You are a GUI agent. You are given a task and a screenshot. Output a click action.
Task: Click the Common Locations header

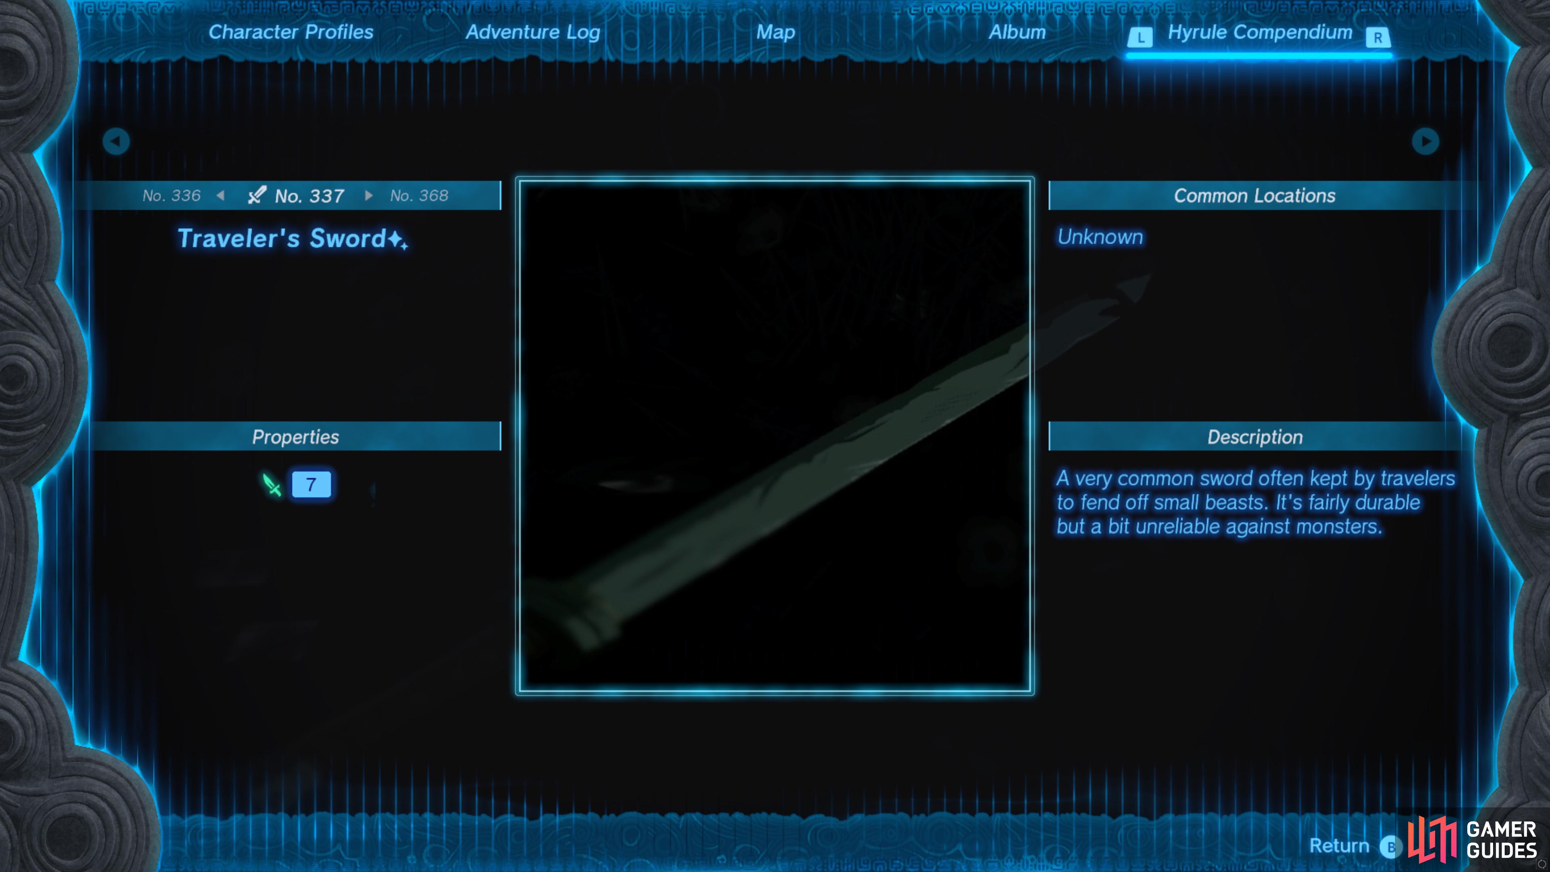1255,195
